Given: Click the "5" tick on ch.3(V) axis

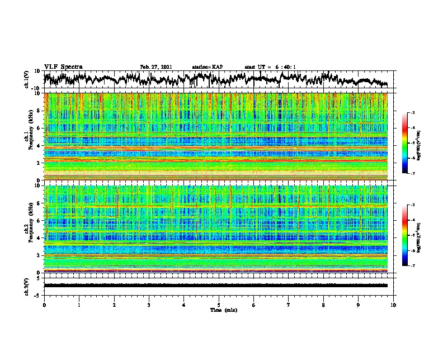Looking at the screenshot, I should (39, 278).
